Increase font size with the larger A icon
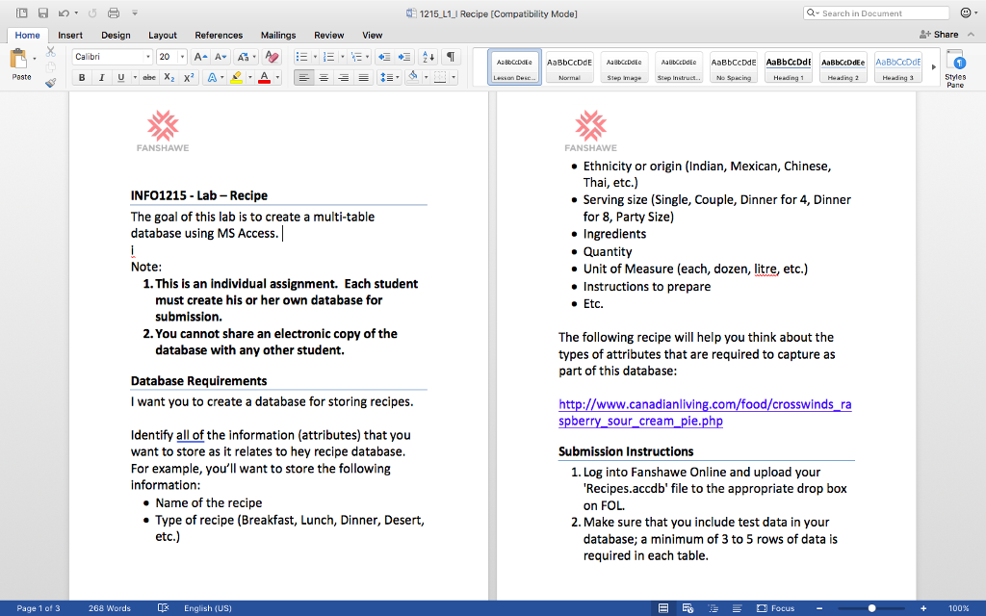Image resolution: width=986 pixels, height=616 pixels. click(x=200, y=57)
